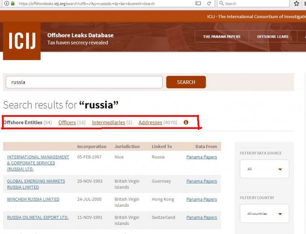
Task: Click the info icon beside Addresses count
Action: coord(186,122)
